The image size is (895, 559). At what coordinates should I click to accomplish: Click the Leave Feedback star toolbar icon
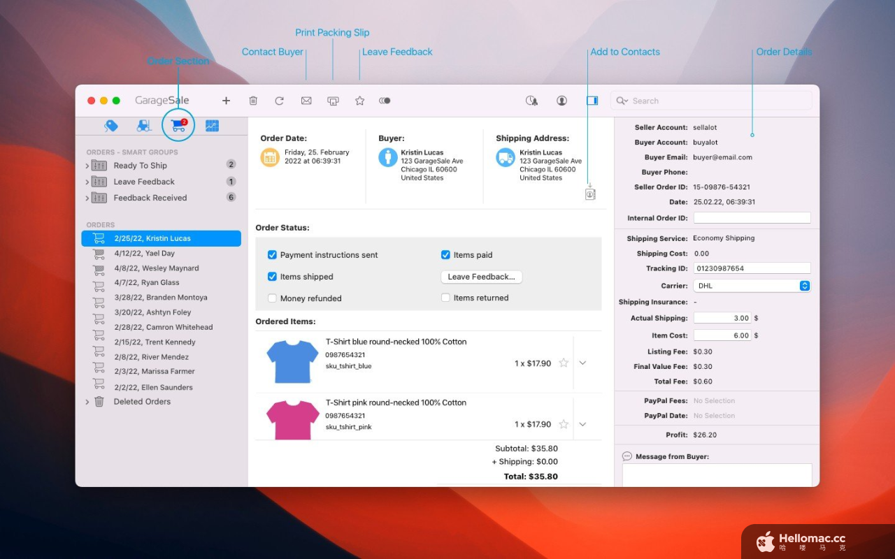[359, 101]
